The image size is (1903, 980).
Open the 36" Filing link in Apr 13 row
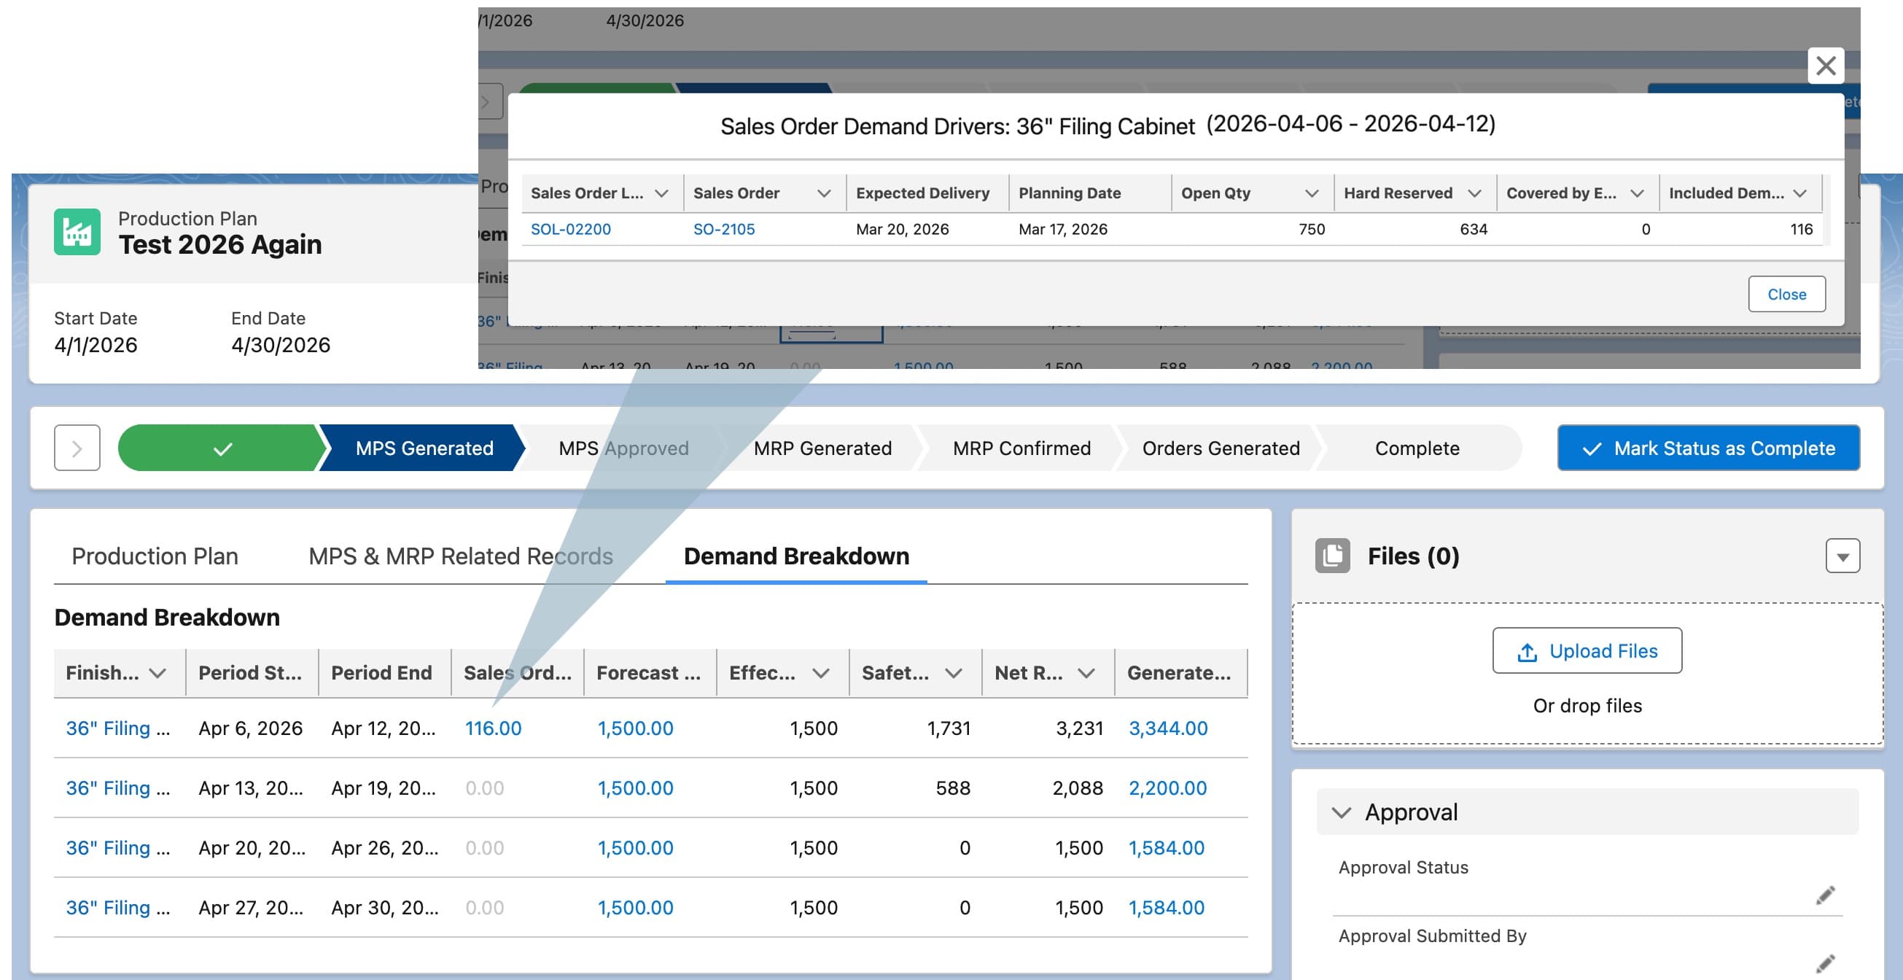(x=117, y=787)
